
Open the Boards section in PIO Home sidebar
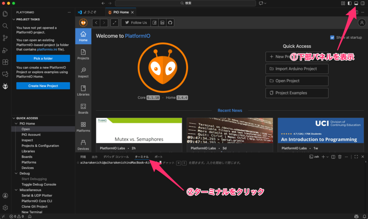click(83, 108)
